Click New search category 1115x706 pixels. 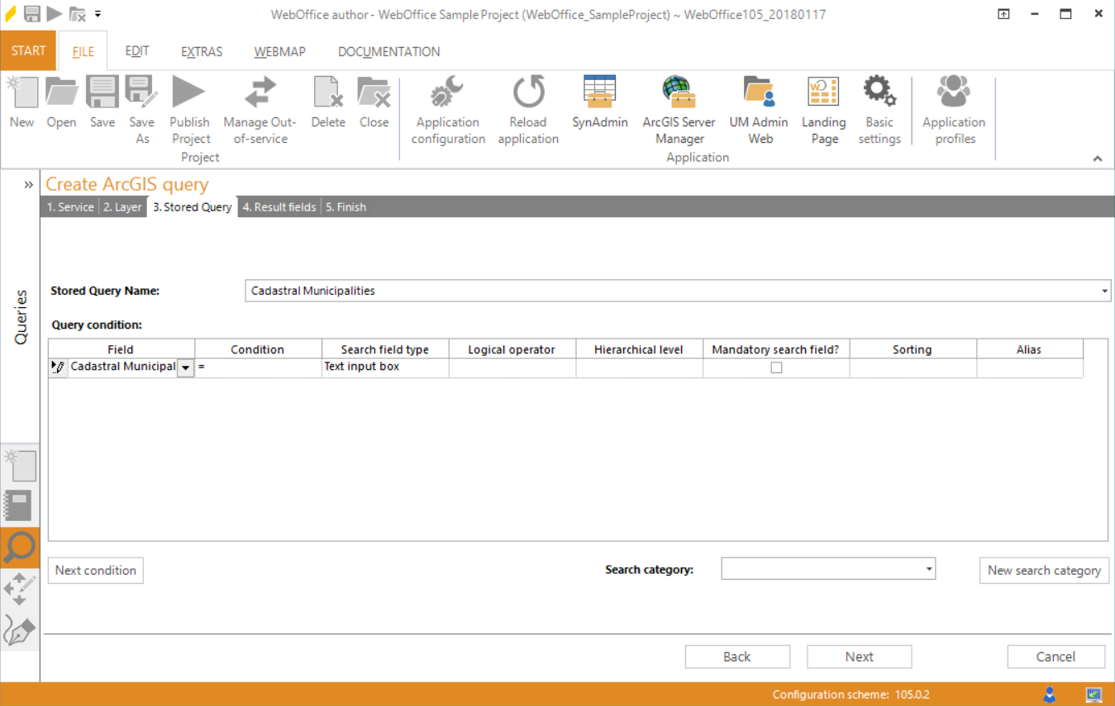pos(1044,570)
